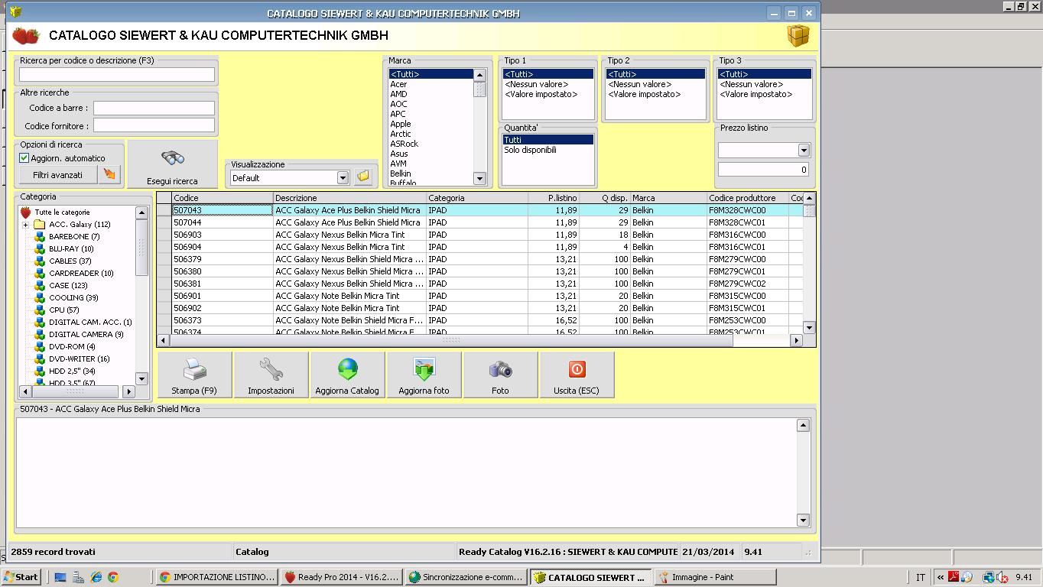Switch to Immagine - Paint taskbar window

point(715,577)
